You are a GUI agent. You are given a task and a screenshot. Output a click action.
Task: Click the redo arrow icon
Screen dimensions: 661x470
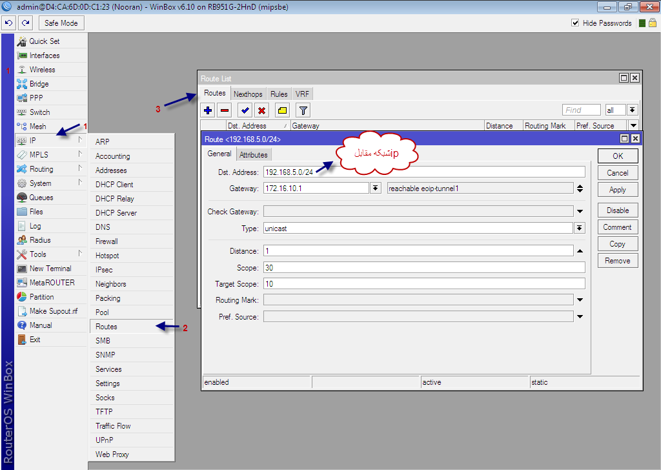pyautogui.click(x=26, y=23)
